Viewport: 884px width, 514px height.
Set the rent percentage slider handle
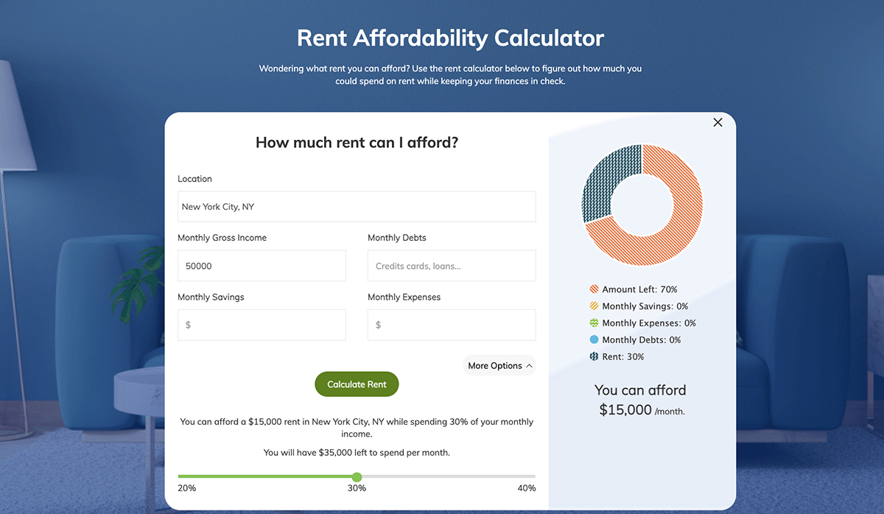tap(357, 477)
